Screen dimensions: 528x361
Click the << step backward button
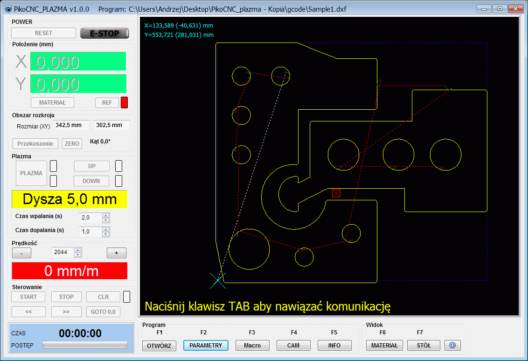(28, 312)
